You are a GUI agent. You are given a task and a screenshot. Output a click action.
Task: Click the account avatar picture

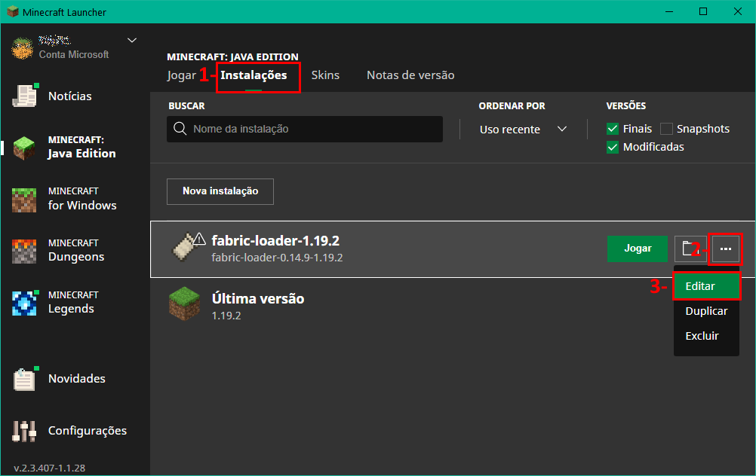22,47
